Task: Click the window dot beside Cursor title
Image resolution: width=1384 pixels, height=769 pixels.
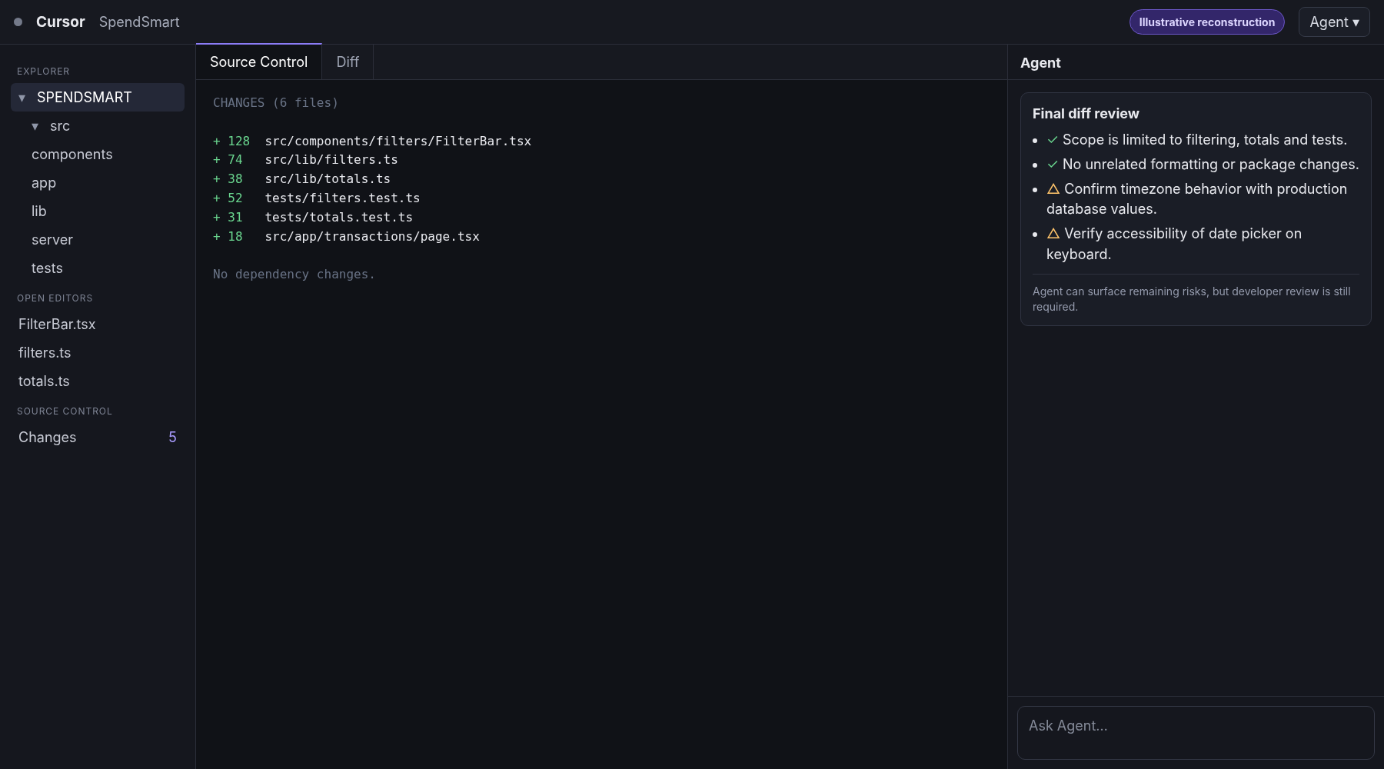Action: [x=18, y=22]
